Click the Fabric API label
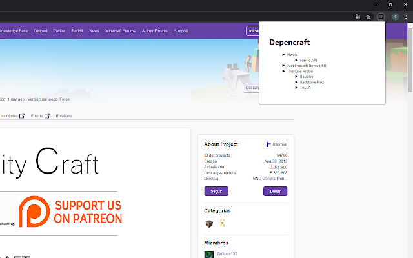413x258 pixels. pyautogui.click(x=308, y=60)
